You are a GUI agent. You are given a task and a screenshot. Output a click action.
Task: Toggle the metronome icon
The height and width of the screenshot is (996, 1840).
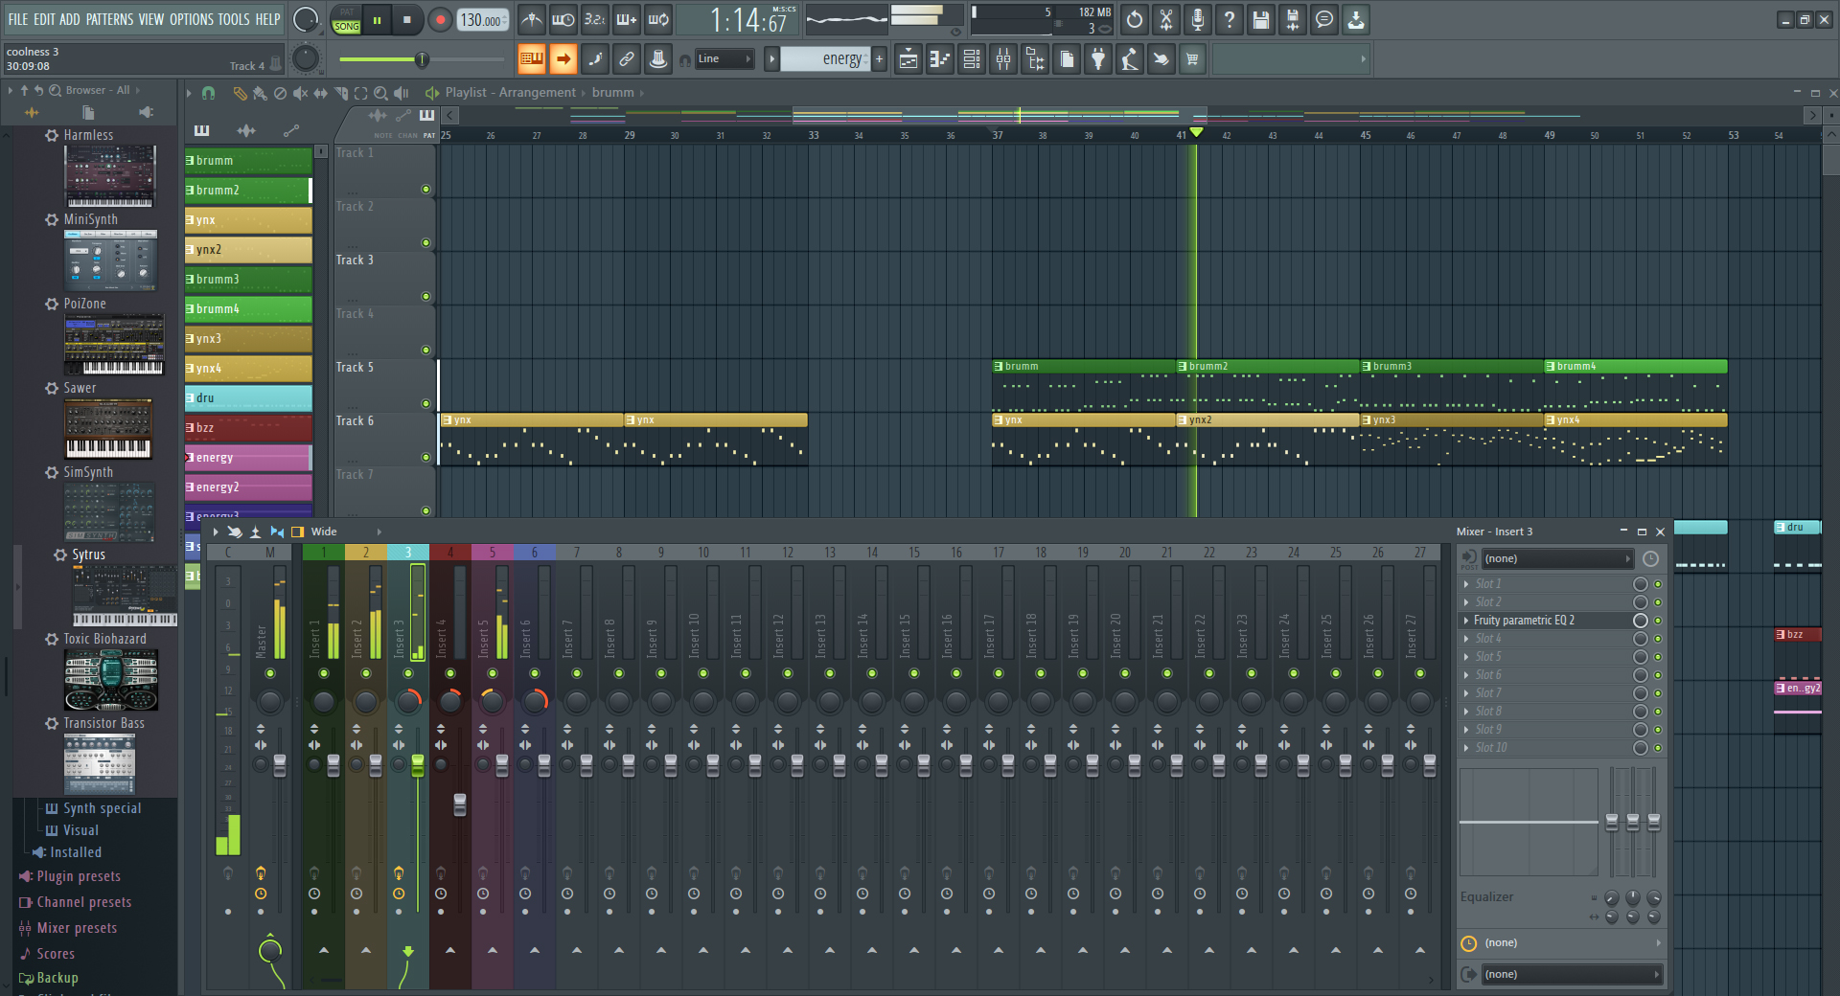coord(532,19)
